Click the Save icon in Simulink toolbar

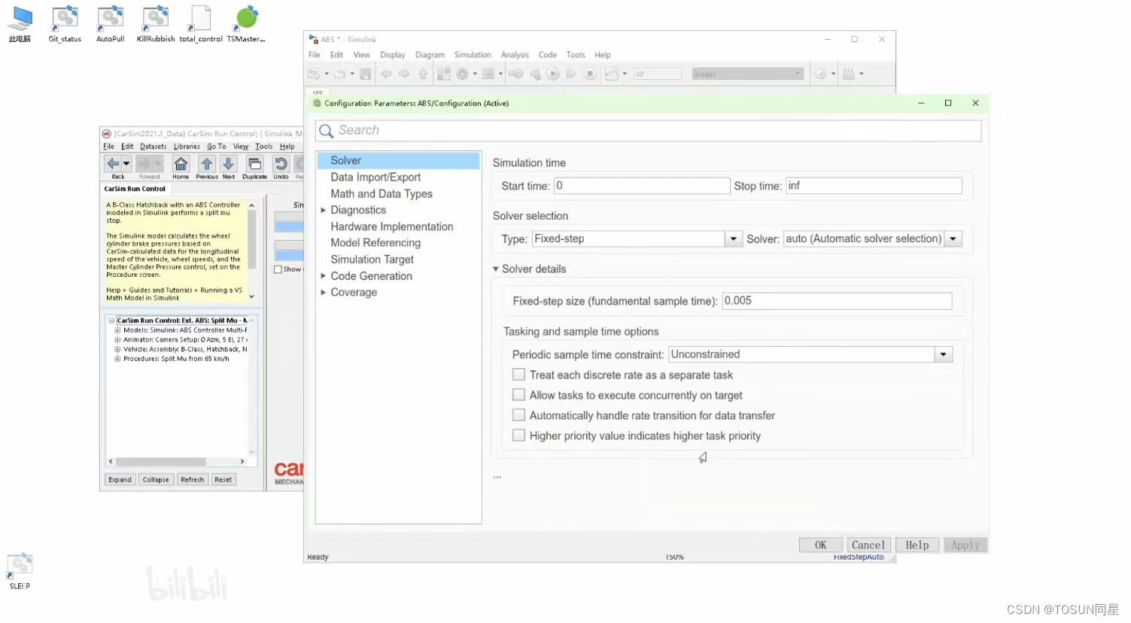pos(365,74)
